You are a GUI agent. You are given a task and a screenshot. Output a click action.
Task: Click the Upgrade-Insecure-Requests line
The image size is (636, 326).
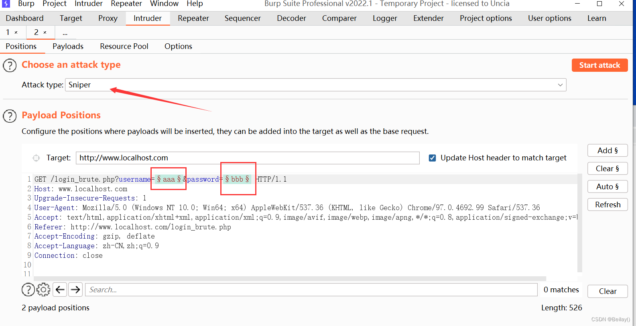point(90,198)
